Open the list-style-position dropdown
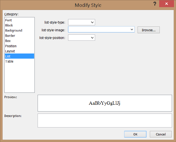Screen dimensions: 176x142 [81, 38]
